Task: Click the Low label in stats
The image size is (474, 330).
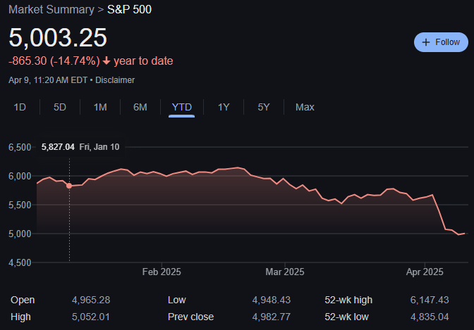Action: (177, 300)
